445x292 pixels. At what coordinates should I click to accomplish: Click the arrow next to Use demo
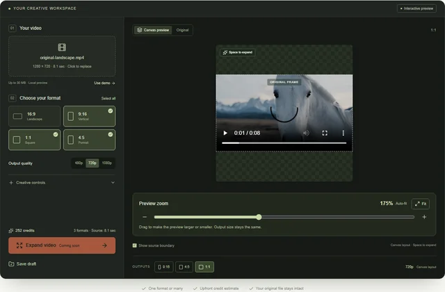(x=113, y=83)
